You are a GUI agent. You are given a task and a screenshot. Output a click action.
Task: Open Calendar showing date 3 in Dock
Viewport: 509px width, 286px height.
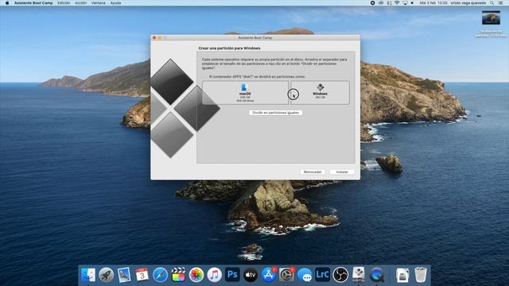(x=142, y=275)
